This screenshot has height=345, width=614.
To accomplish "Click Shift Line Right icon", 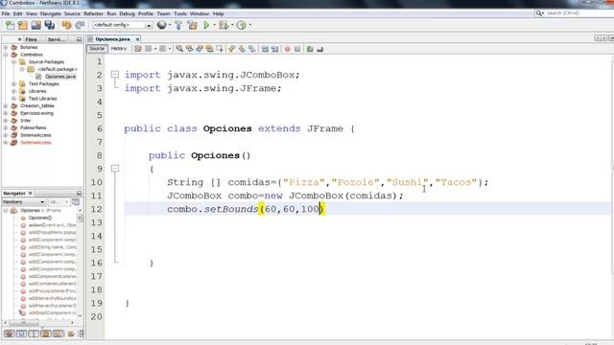I will click(x=275, y=49).
